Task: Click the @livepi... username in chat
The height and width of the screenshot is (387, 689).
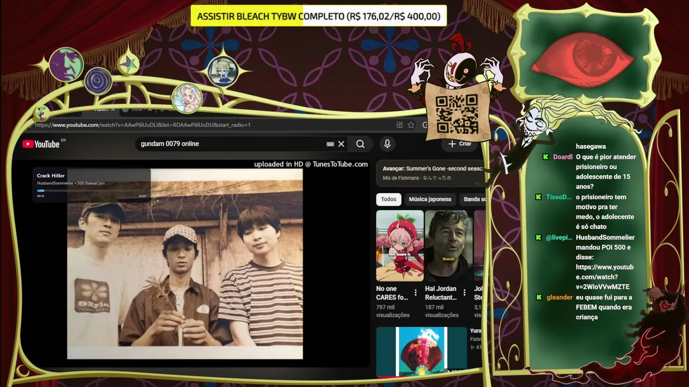Action: click(559, 238)
